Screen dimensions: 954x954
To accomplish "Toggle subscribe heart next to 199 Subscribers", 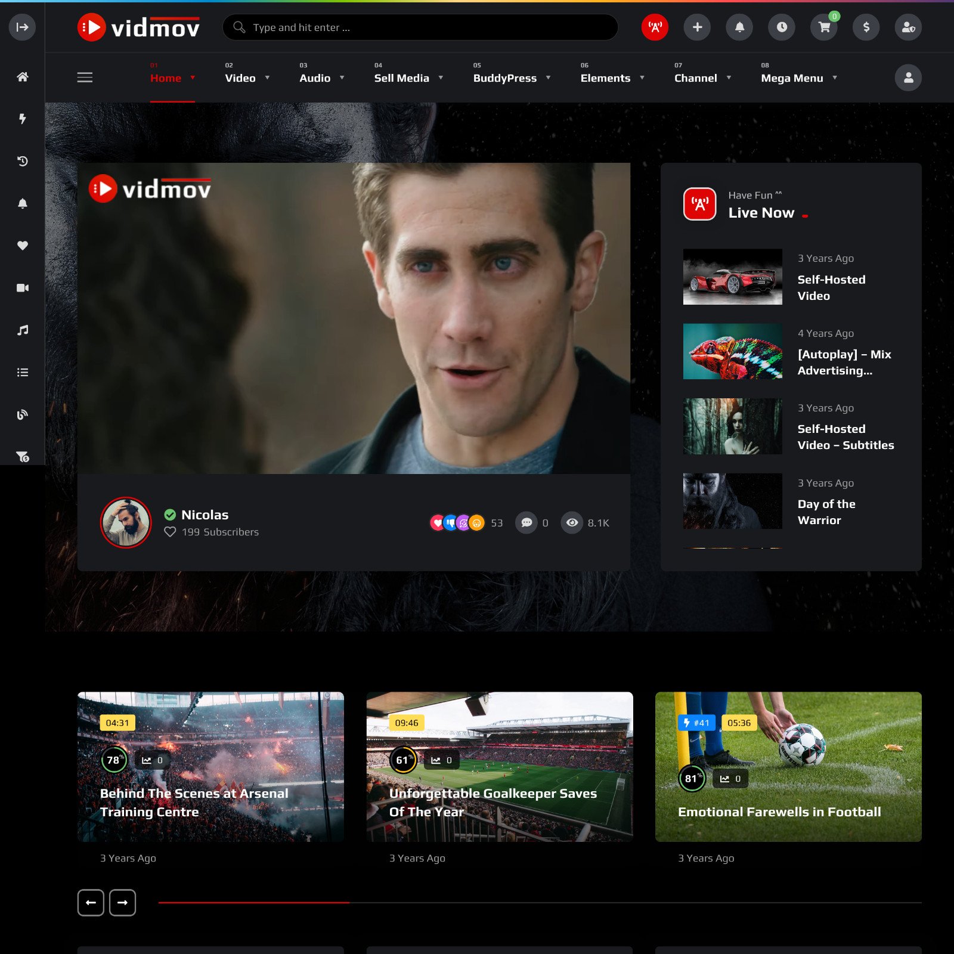I will 170,532.
